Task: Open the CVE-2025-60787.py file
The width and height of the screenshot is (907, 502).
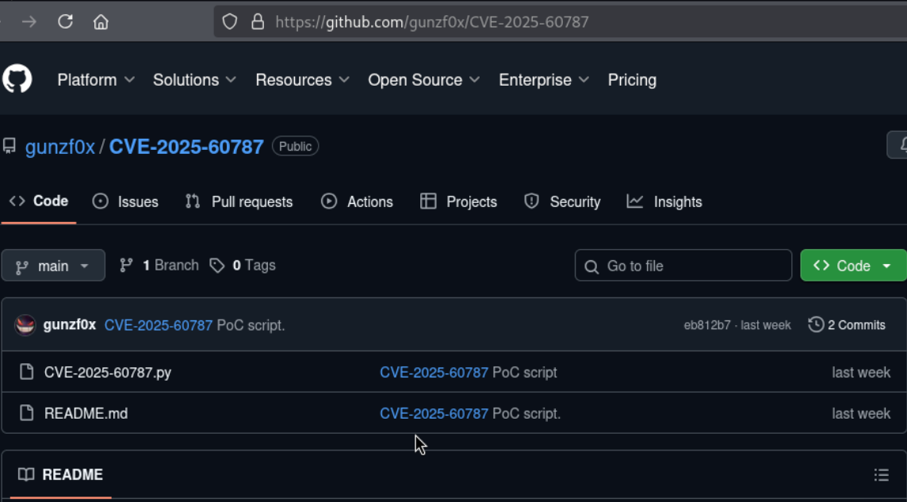Action: click(108, 373)
